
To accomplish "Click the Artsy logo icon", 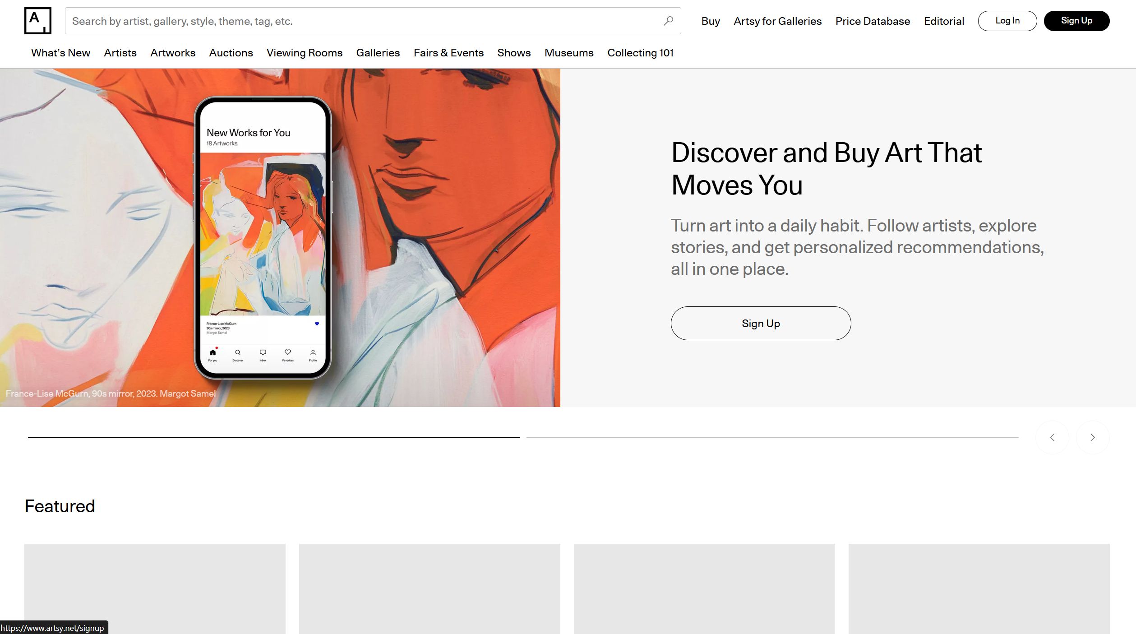I will click(x=38, y=21).
